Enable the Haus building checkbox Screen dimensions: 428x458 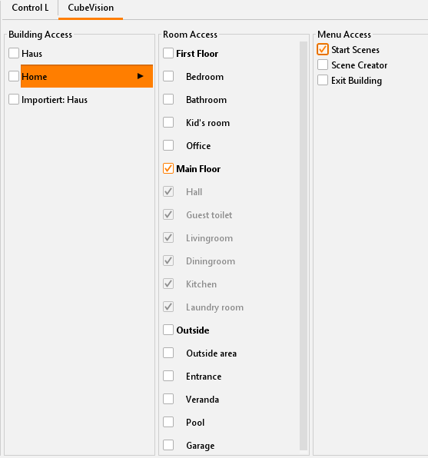tap(14, 54)
